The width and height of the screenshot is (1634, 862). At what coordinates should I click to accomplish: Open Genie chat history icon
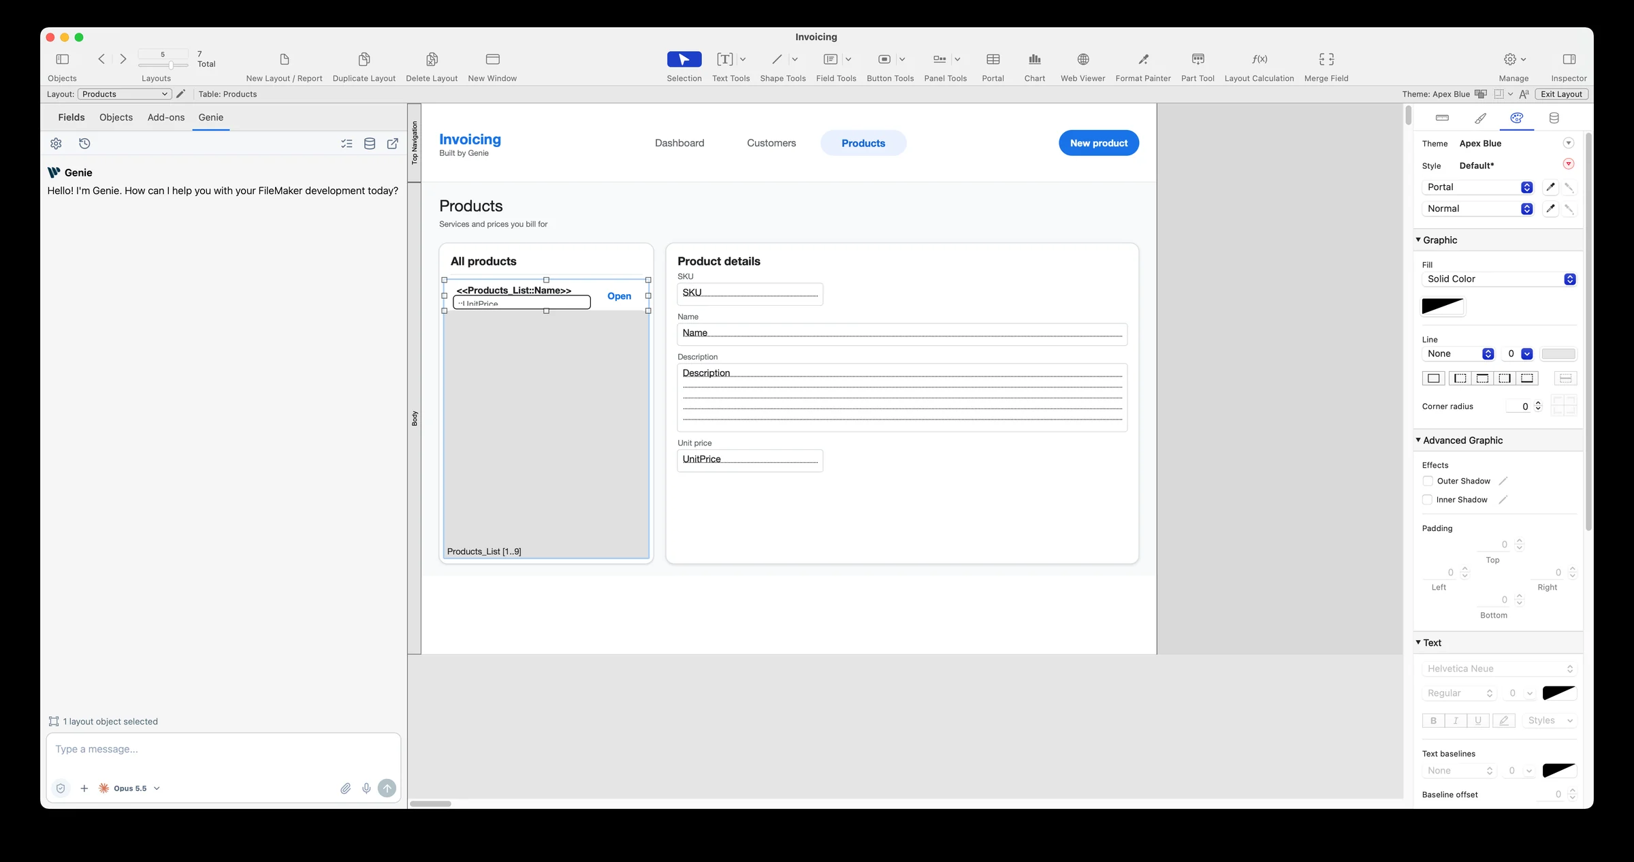click(84, 143)
